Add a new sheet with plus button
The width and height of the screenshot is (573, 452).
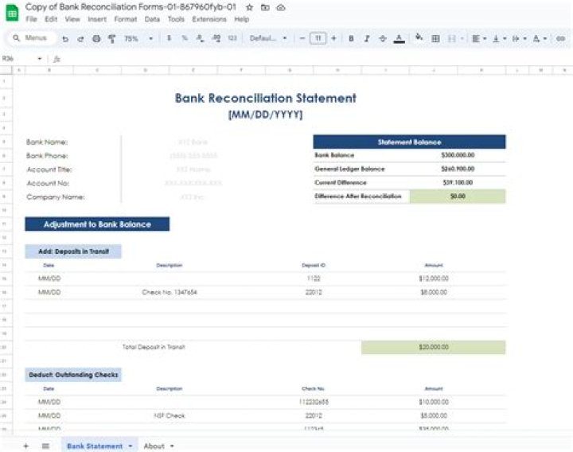point(25,446)
